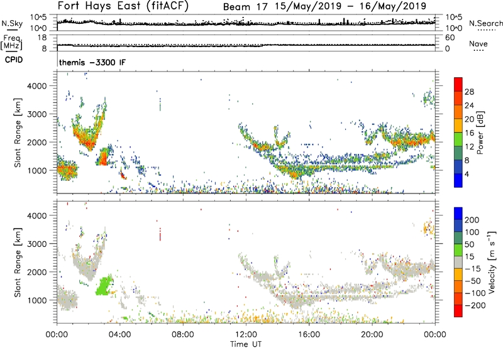Click the "Fort Hays East (fitACF)" title
This screenshot has height=348, width=503.
tap(123, 6)
